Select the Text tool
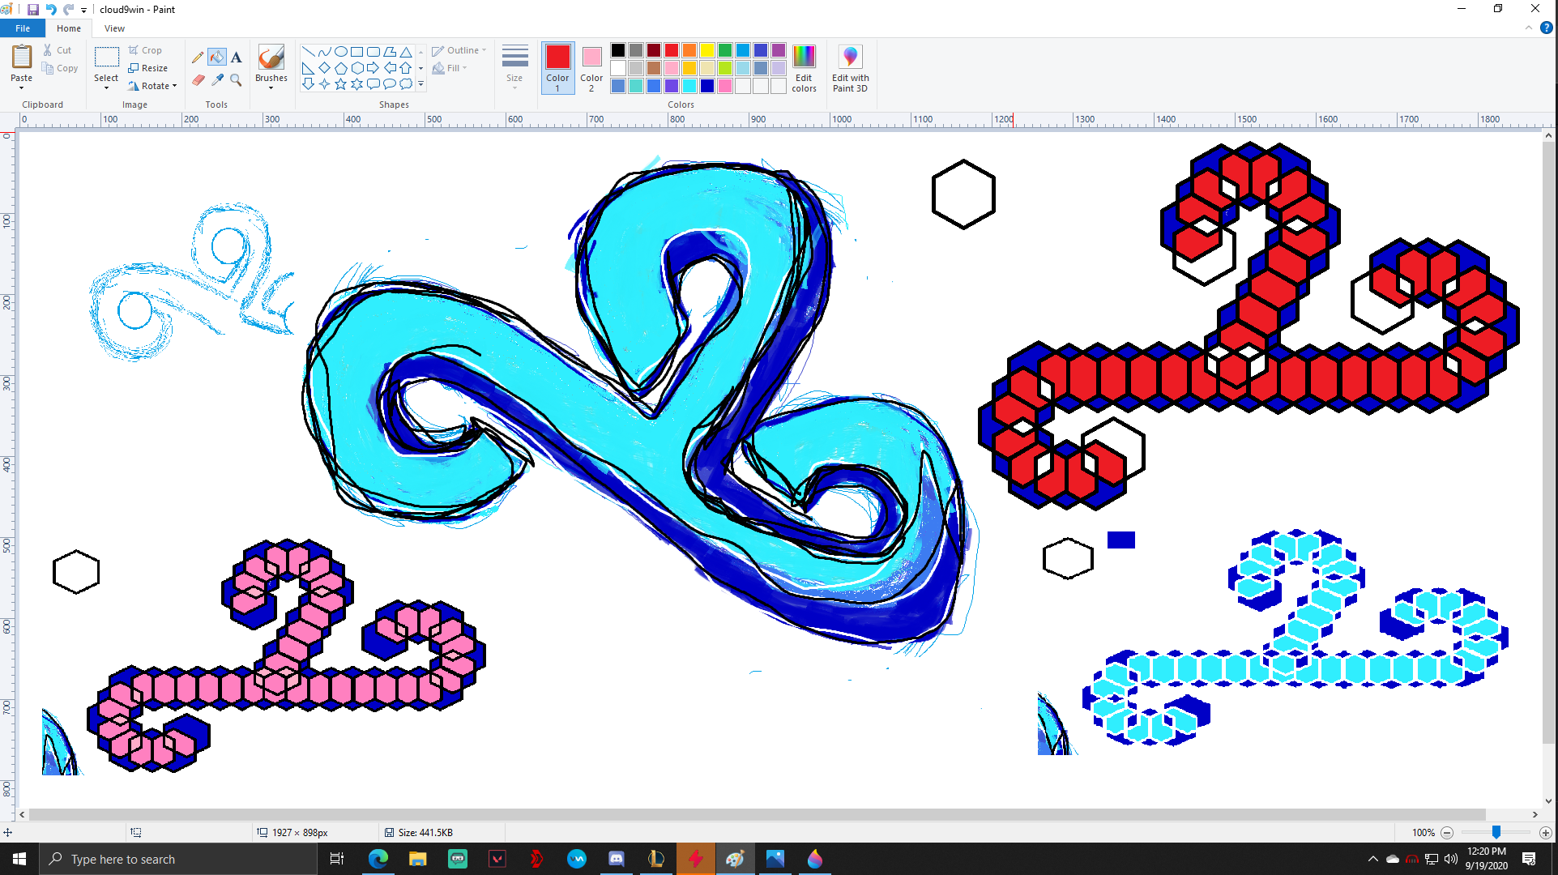 pyautogui.click(x=236, y=58)
